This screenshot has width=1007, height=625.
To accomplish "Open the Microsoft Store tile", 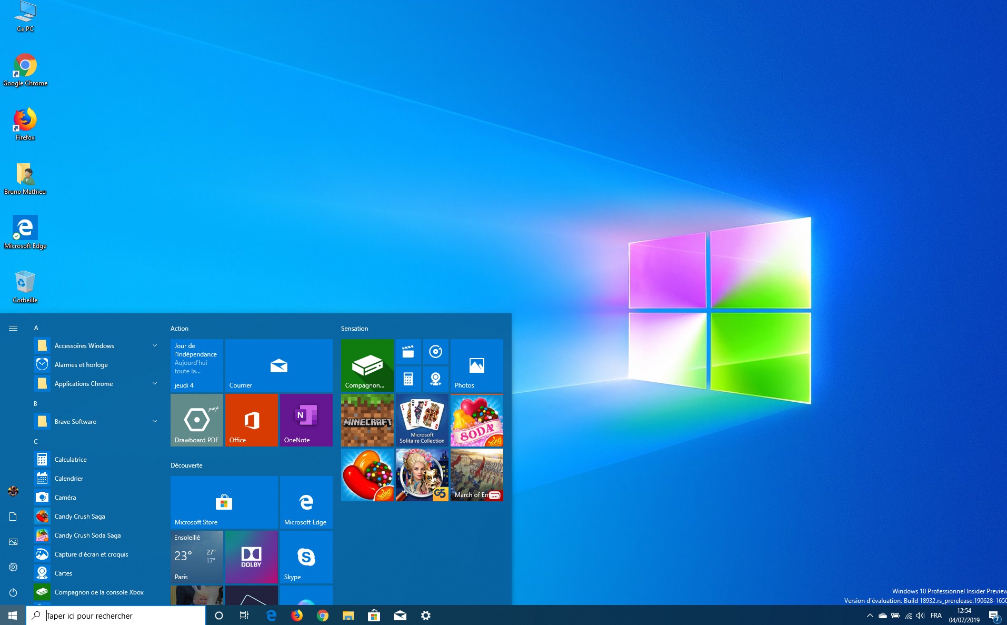I will (224, 502).
